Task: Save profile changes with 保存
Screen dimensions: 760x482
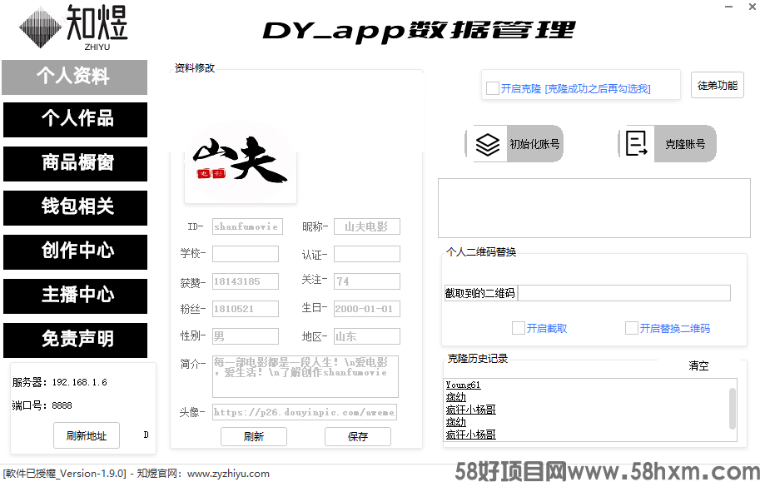Action: coord(358,436)
